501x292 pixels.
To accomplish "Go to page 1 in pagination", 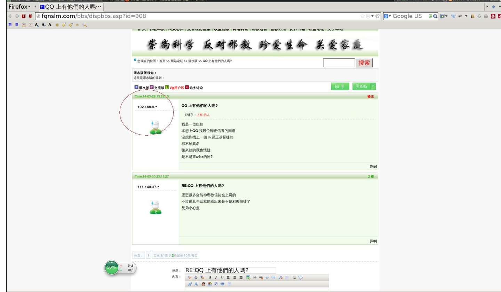I will pos(148,255).
